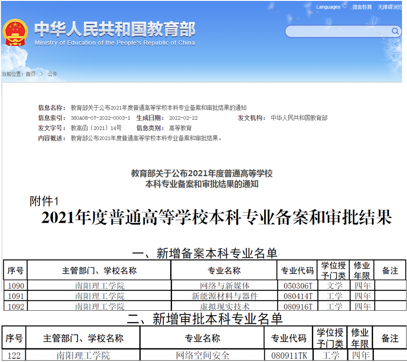Viewport: 407px width, 362px height.
Task: Click row number 122
Action: pyautogui.click(x=14, y=355)
